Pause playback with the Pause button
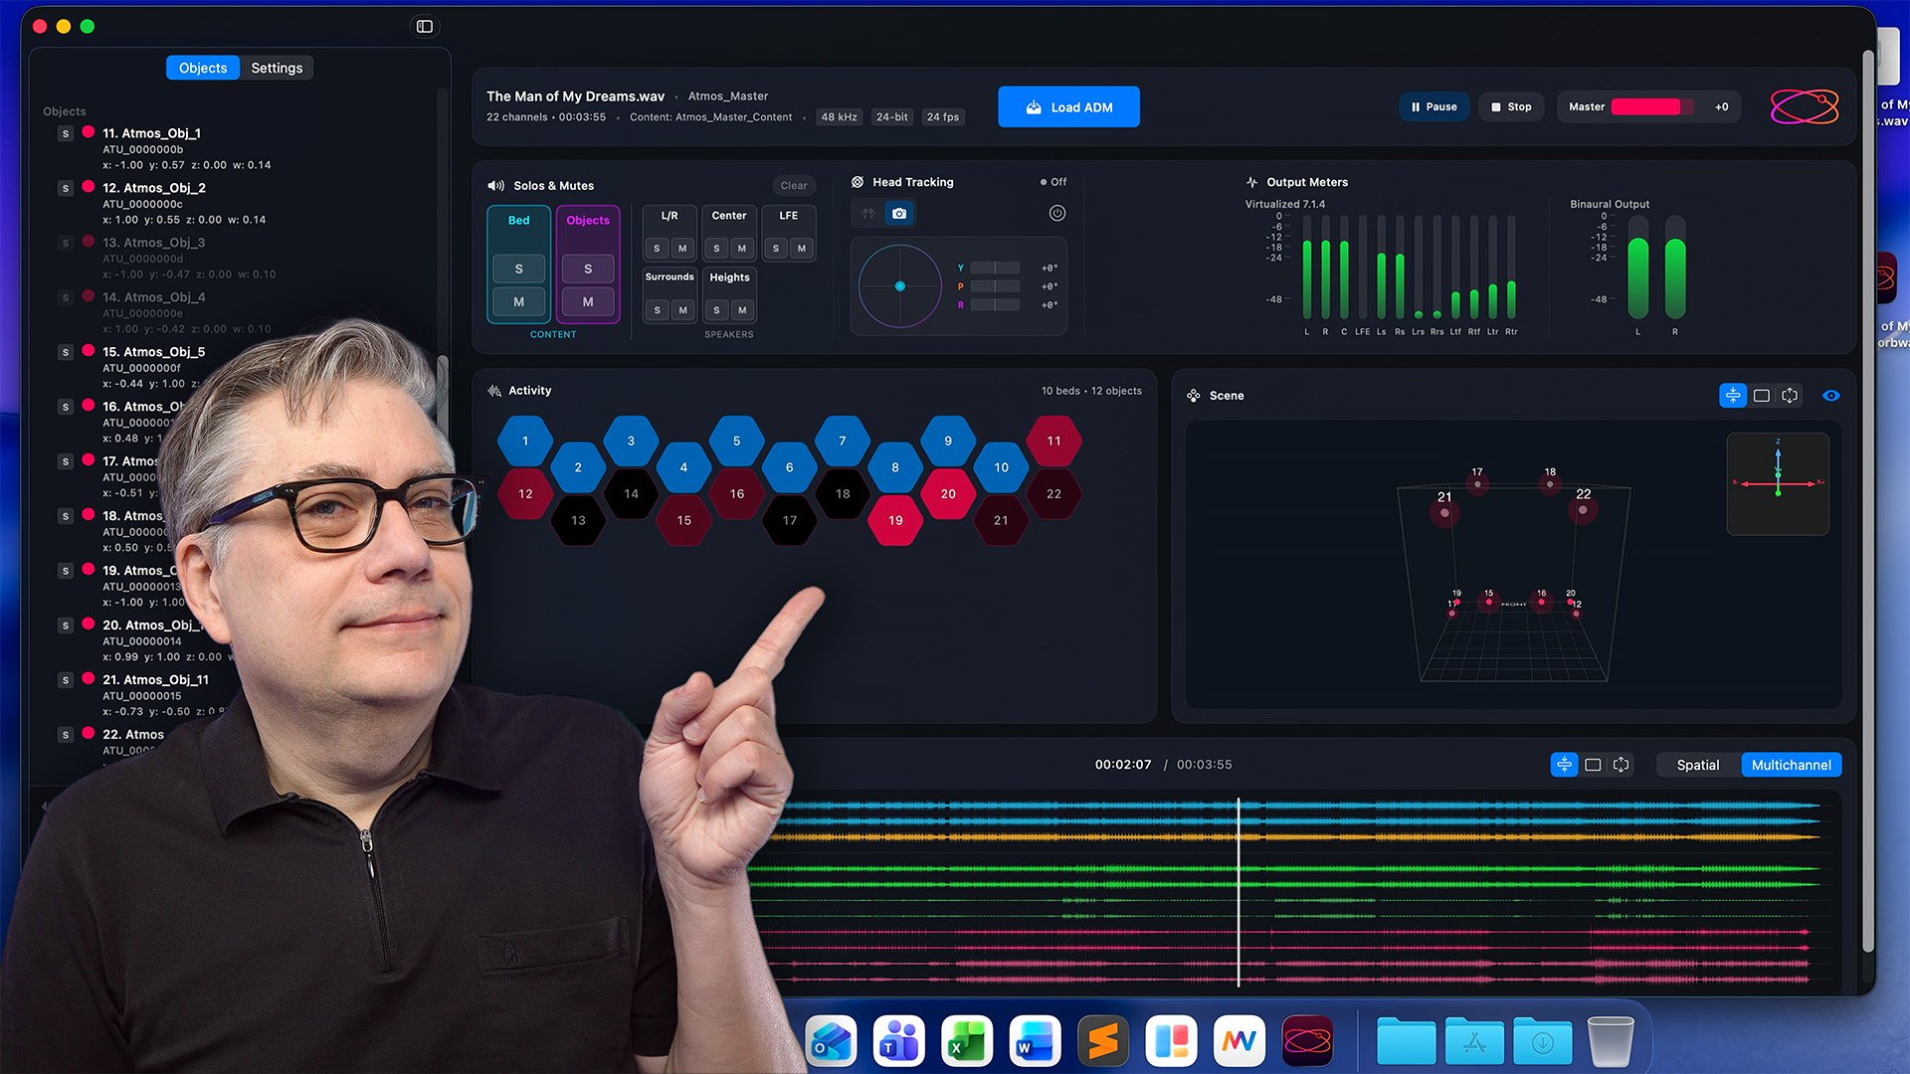This screenshot has height=1074, width=1910. pos(1433,107)
